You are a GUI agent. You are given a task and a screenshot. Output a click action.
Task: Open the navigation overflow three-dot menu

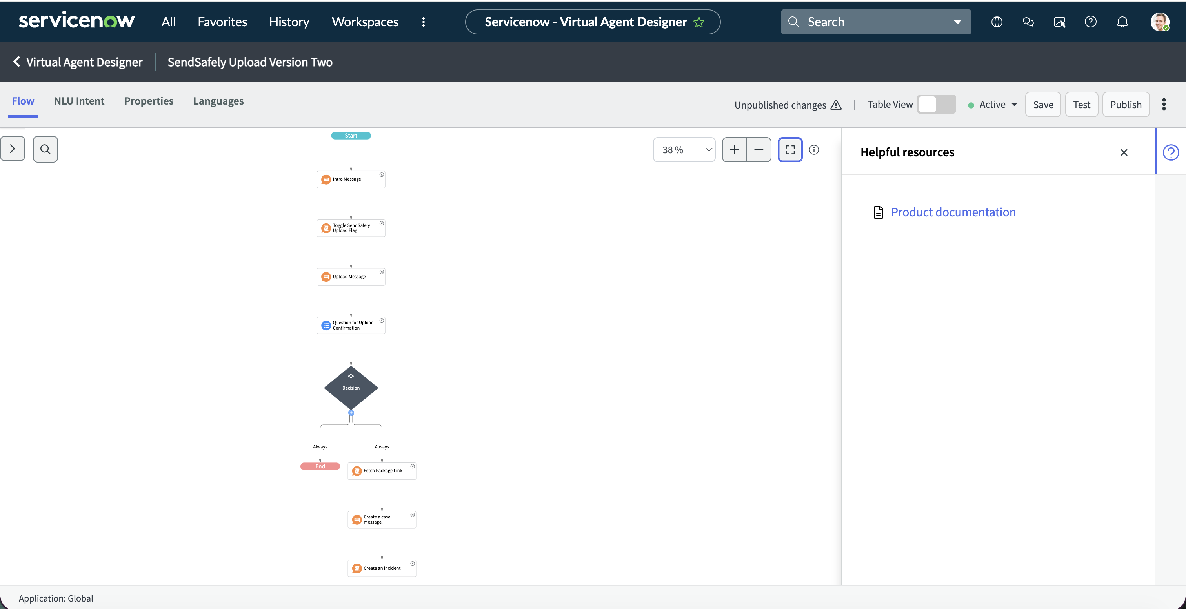[424, 22]
